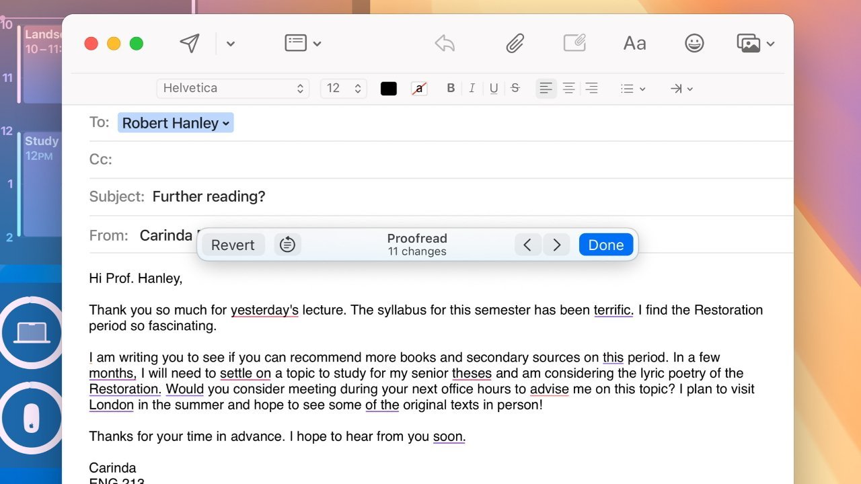Click the markup attachment icon
This screenshot has height=484, width=861.
click(574, 44)
